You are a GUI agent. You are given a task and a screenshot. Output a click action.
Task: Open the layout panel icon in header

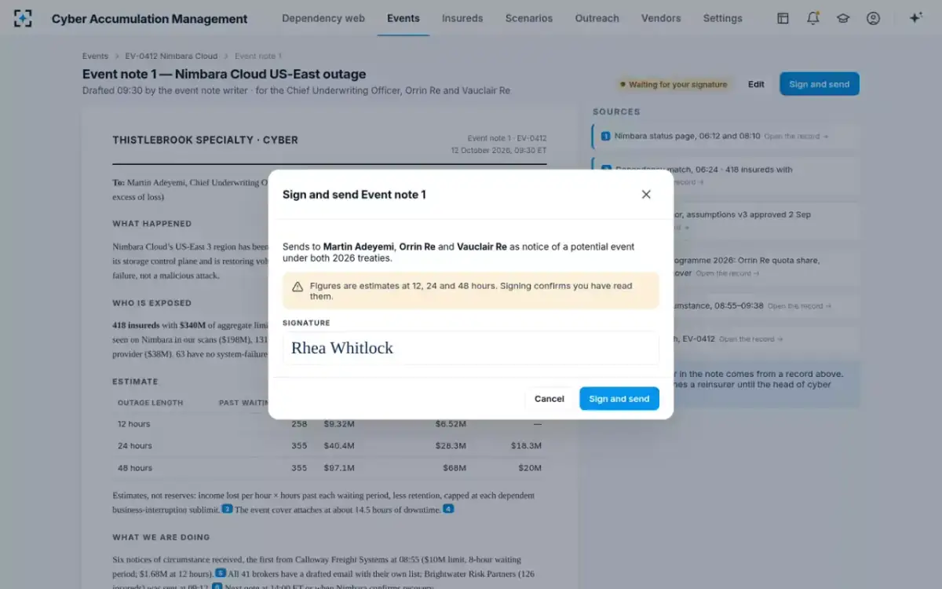(783, 18)
